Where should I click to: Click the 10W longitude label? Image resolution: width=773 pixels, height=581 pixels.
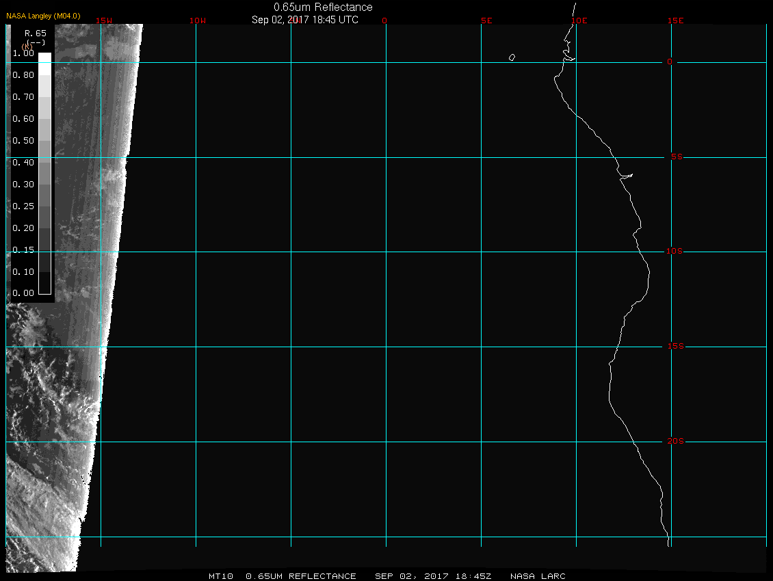pos(197,21)
